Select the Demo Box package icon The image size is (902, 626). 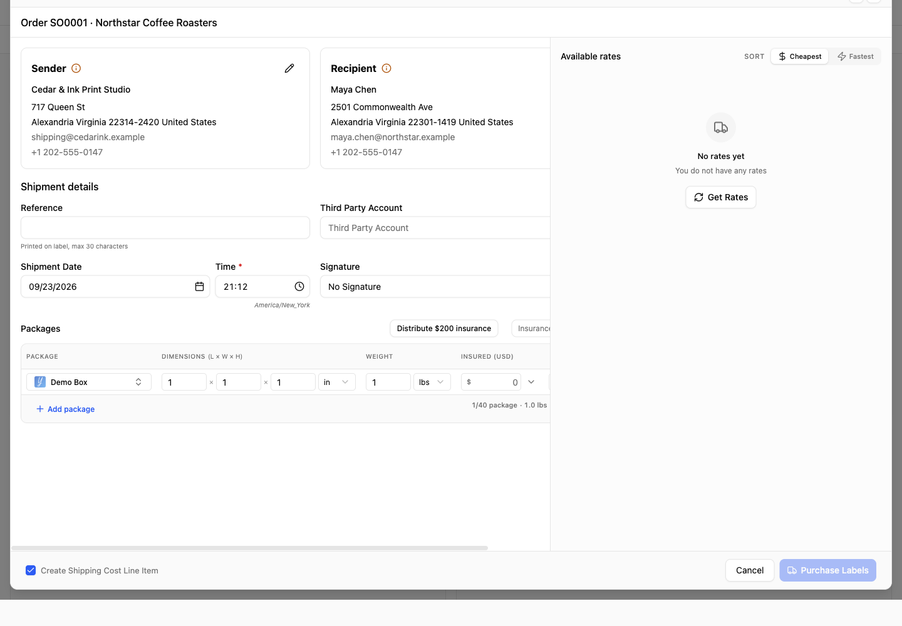point(40,382)
